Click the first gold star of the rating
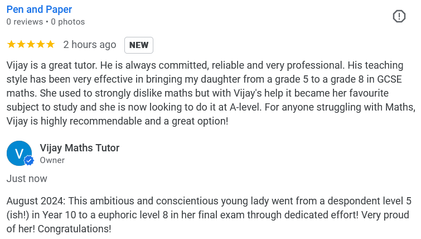The height and width of the screenshot is (239, 421). (x=12, y=44)
